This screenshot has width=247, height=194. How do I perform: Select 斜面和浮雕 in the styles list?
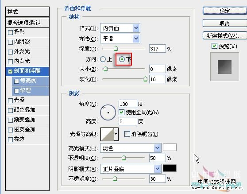tap(27, 71)
